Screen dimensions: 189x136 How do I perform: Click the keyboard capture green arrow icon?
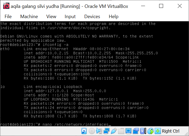click(158, 131)
